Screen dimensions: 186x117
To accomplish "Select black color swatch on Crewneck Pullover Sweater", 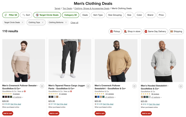I will tap(3, 97).
